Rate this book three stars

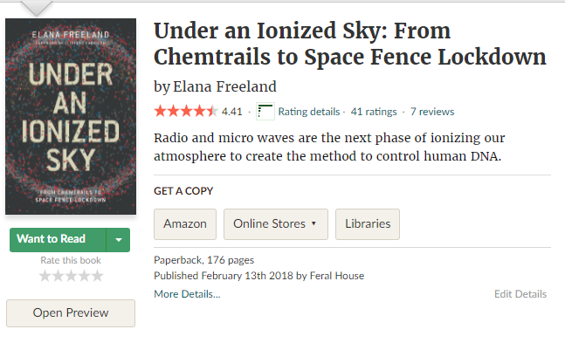(71, 276)
